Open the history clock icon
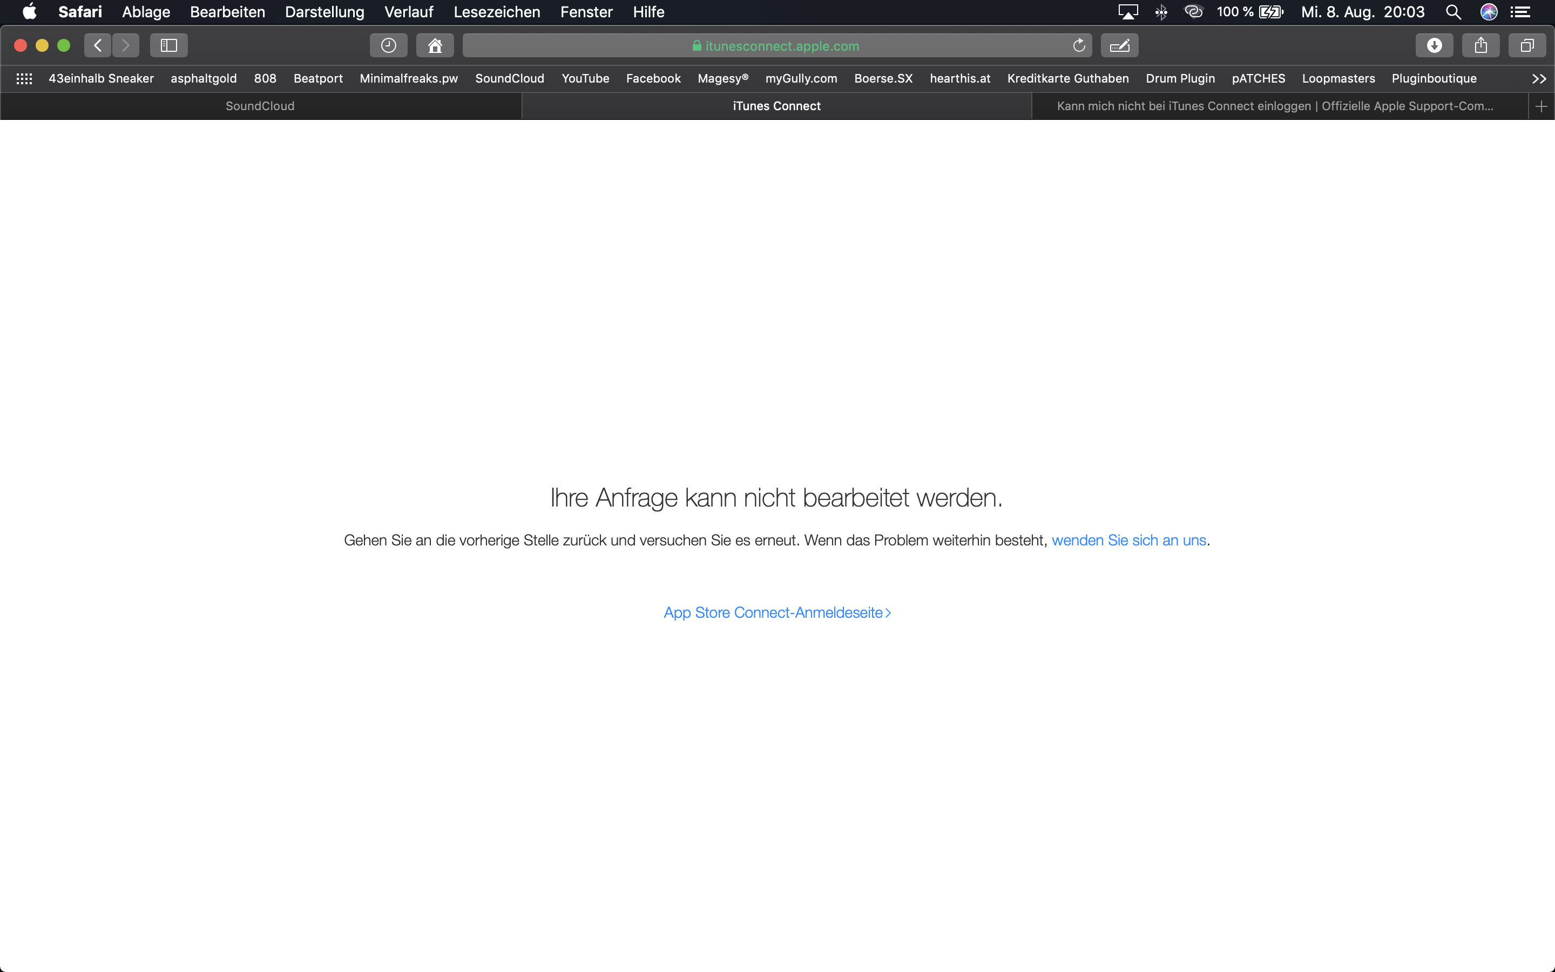 coord(388,46)
